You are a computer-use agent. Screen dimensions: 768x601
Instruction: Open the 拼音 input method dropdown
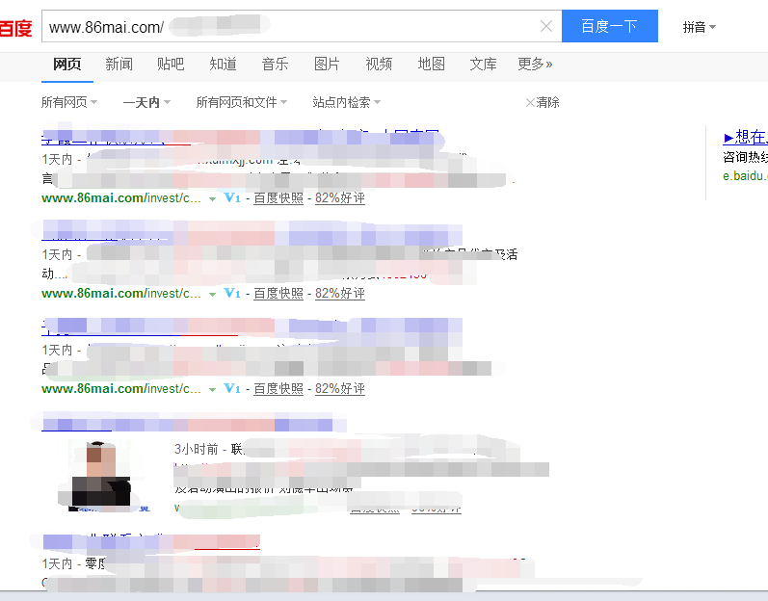(699, 27)
